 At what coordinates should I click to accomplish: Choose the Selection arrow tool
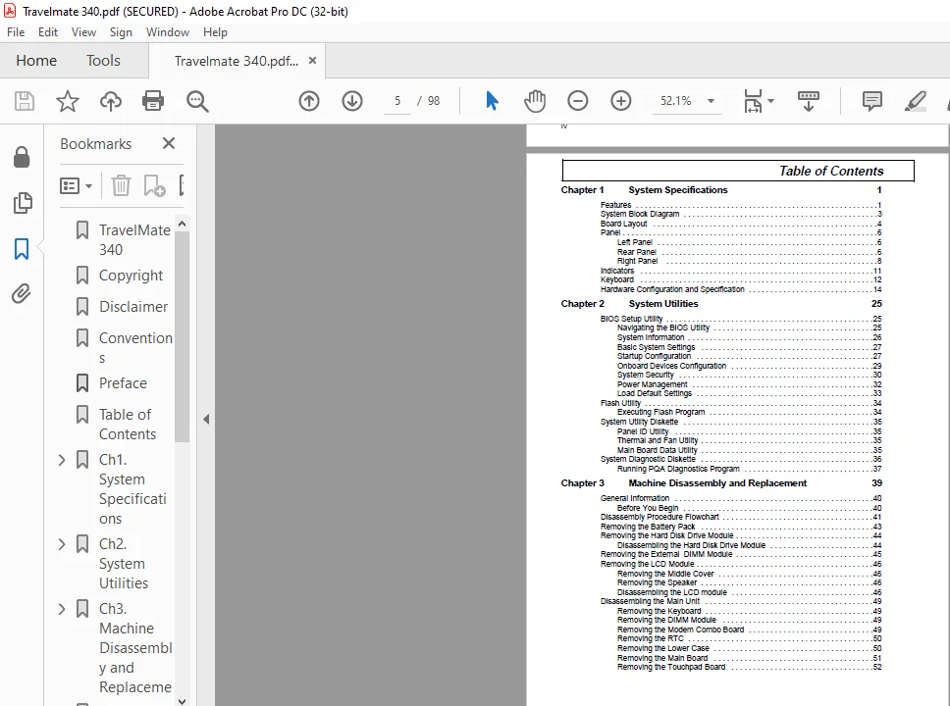pos(492,101)
